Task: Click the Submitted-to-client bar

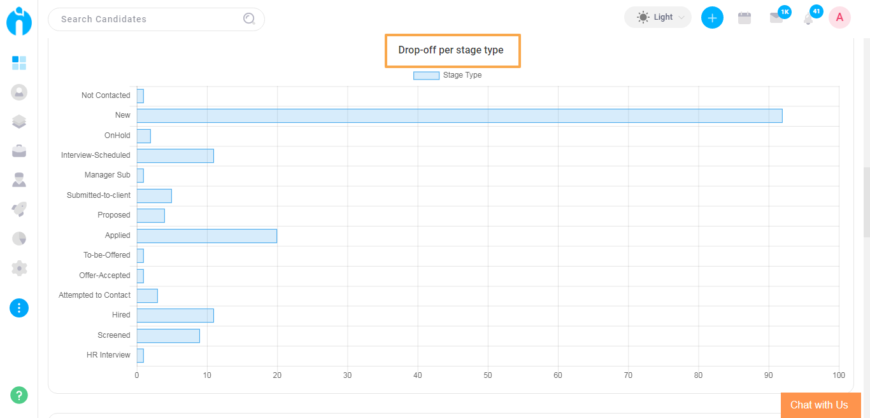Action: coord(154,196)
